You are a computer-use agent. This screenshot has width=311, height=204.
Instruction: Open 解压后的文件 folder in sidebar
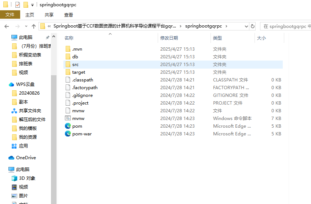29,120
